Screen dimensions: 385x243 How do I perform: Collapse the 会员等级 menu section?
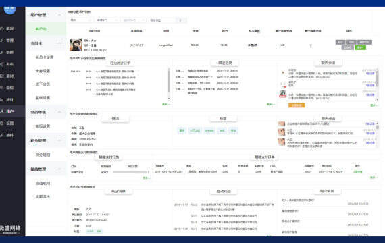click(59, 112)
